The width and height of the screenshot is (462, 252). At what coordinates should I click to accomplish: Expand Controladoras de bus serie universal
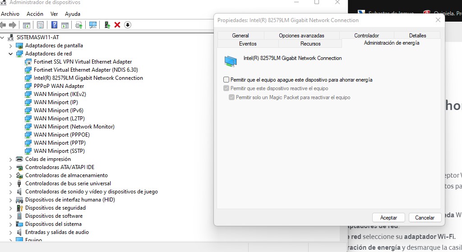[x=11, y=183]
